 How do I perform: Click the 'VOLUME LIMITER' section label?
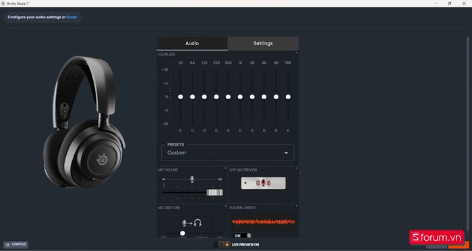242,208
